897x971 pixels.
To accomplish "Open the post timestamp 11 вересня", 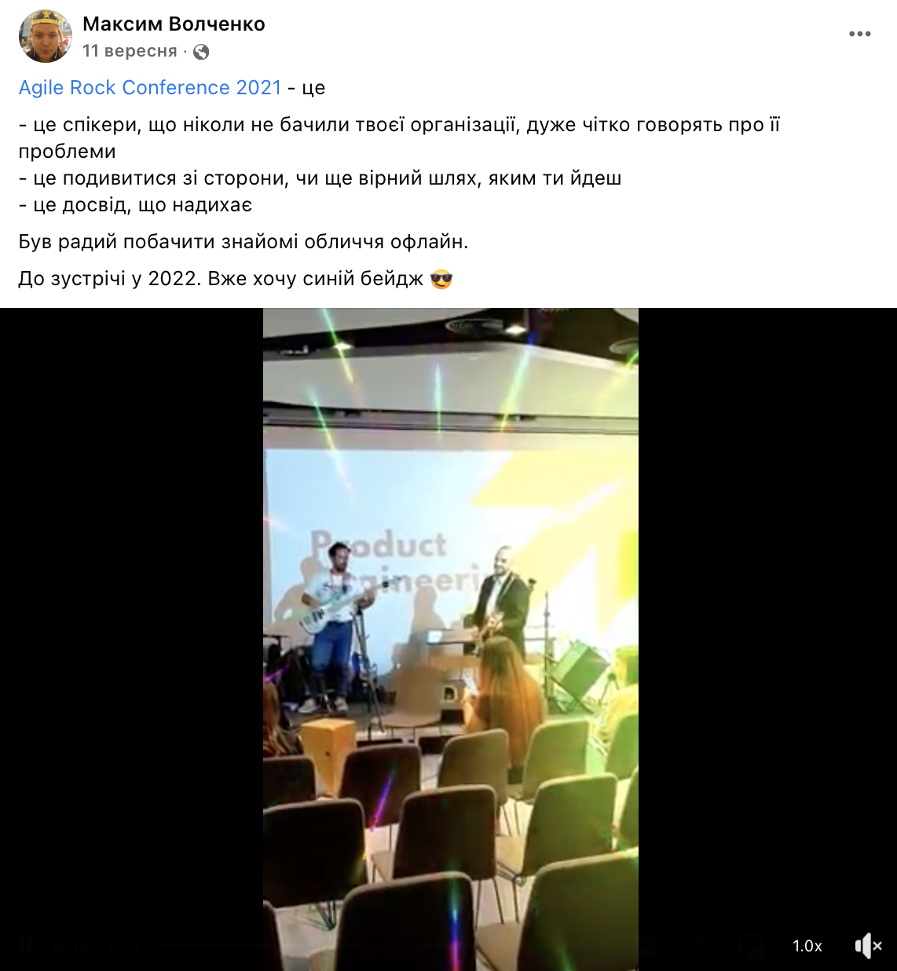I will 130,51.
